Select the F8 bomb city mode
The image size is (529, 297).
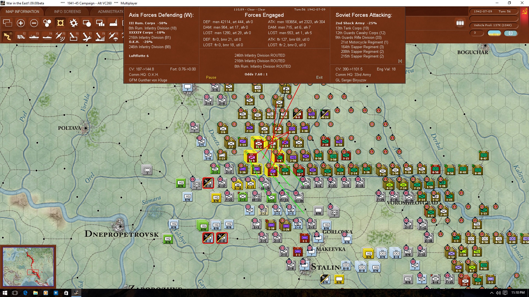[100, 36]
